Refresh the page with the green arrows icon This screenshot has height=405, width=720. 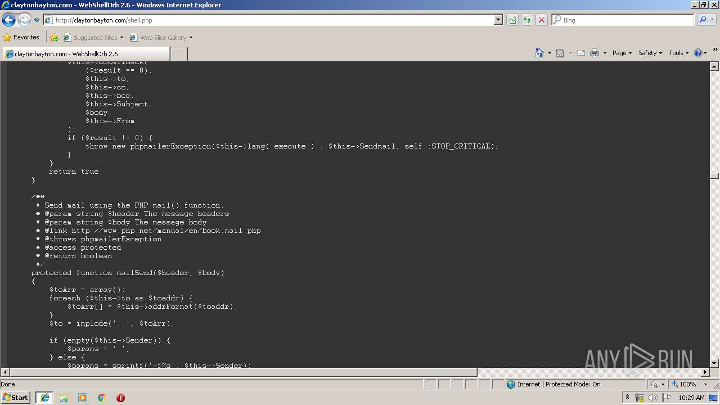[x=527, y=20]
